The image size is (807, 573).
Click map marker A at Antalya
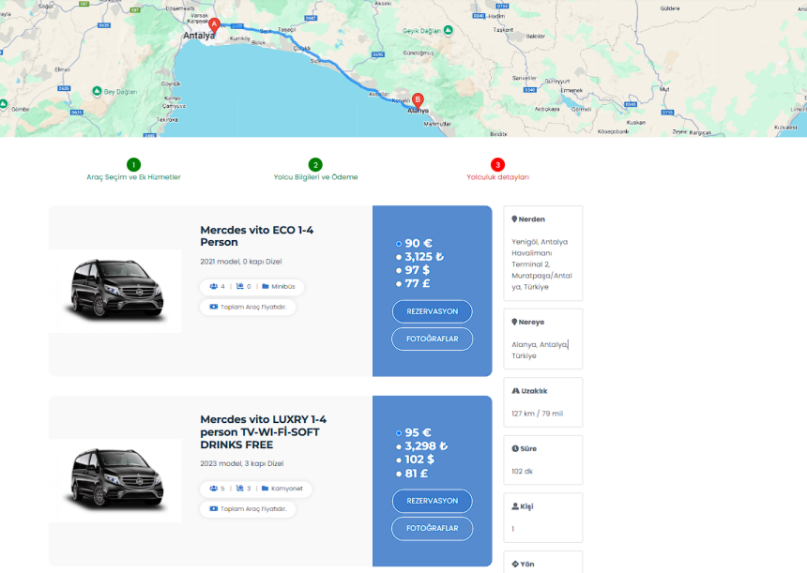214,24
